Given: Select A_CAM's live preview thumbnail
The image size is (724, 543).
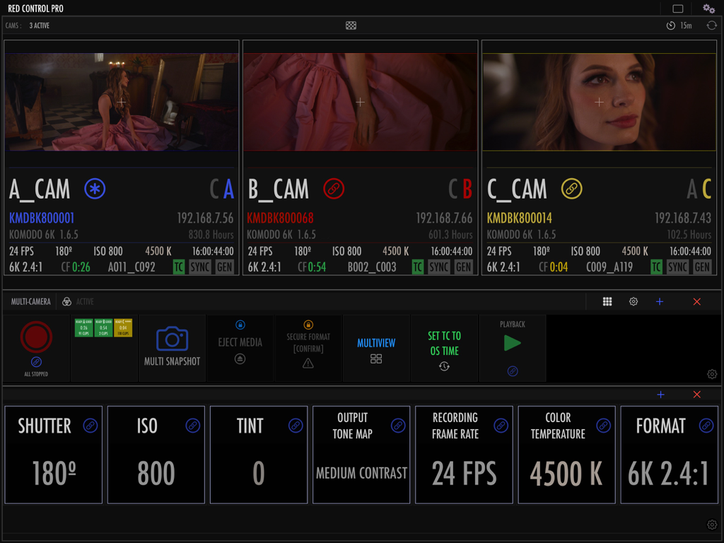Looking at the screenshot, I should 121,101.
